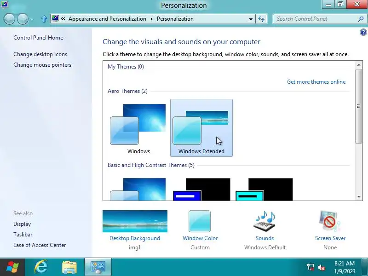Launch Internet Explorer from taskbar

[41, 267]
